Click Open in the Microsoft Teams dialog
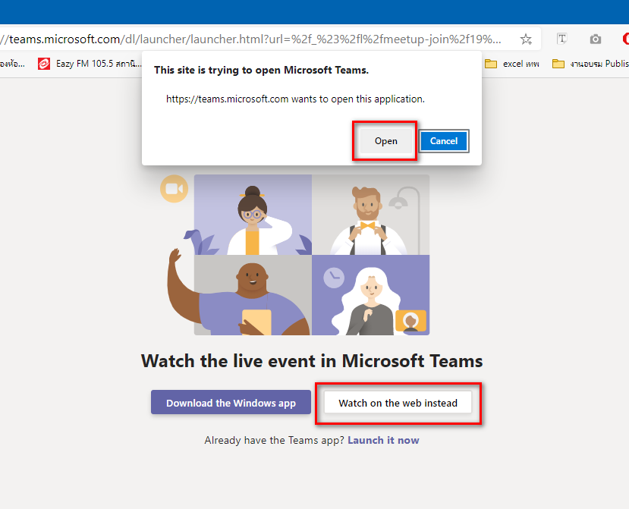 [x=386, y=141]
